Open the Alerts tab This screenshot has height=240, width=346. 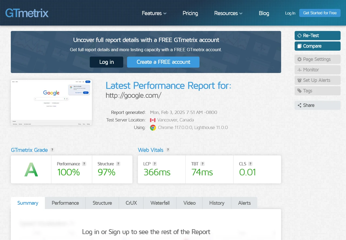(244, 203)
